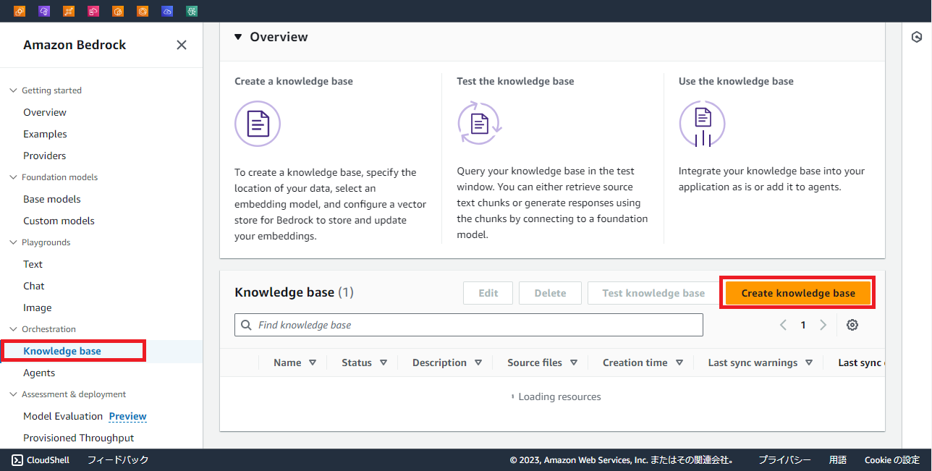Sort table by Source files column arrow
The height and width of the screenshot is (471, 932).
(574, 362)
